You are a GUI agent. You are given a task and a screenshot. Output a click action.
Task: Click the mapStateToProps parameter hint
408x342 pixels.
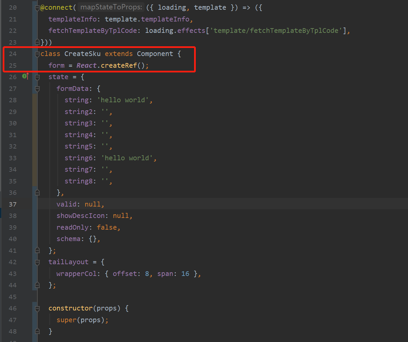[110, 7]
